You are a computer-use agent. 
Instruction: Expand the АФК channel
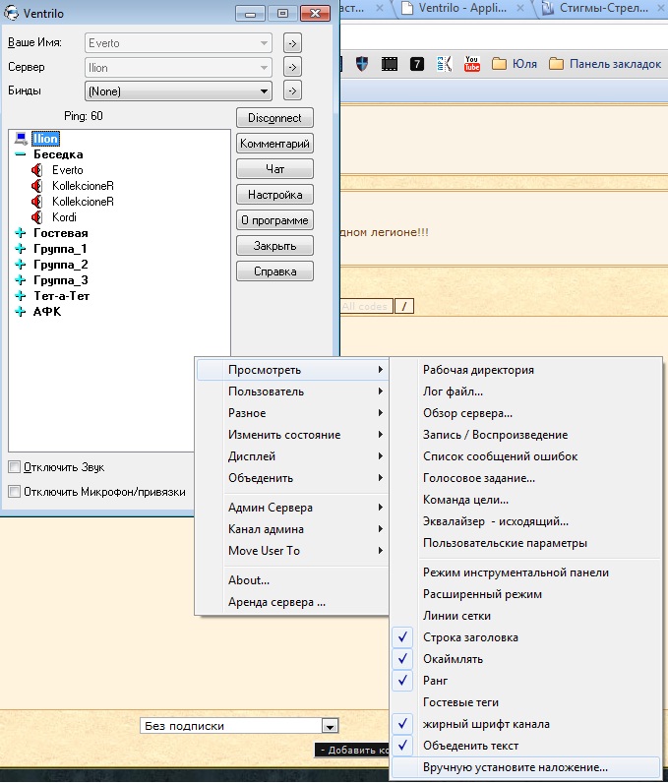(21, 312)
